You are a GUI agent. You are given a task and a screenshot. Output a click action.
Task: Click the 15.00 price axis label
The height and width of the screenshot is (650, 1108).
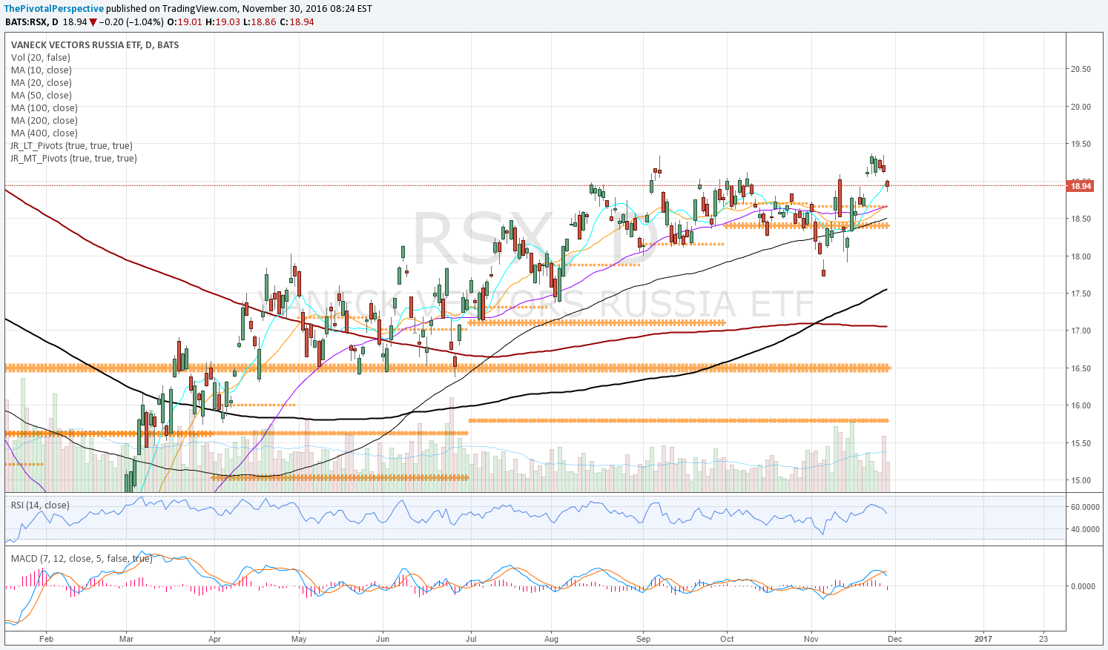coord(1081,480)
